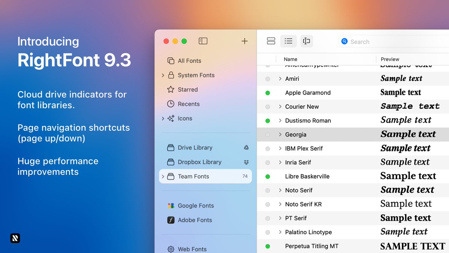
Task: Click the Search input field
Action: [x=394, y=42]
